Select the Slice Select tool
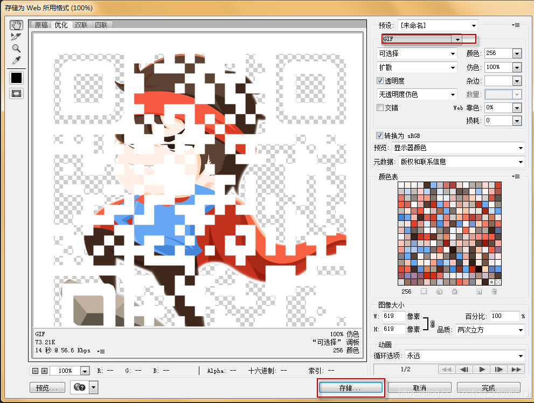Viewport: 534px width, 403px height. (x=16, y=37)
